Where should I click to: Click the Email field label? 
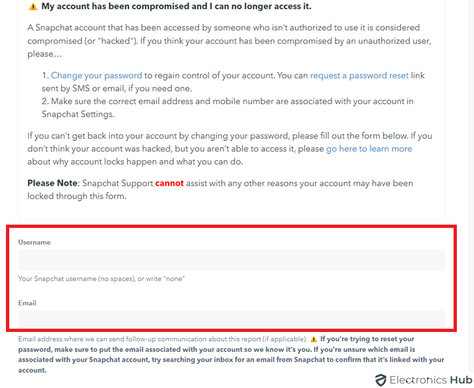point(27,303)
